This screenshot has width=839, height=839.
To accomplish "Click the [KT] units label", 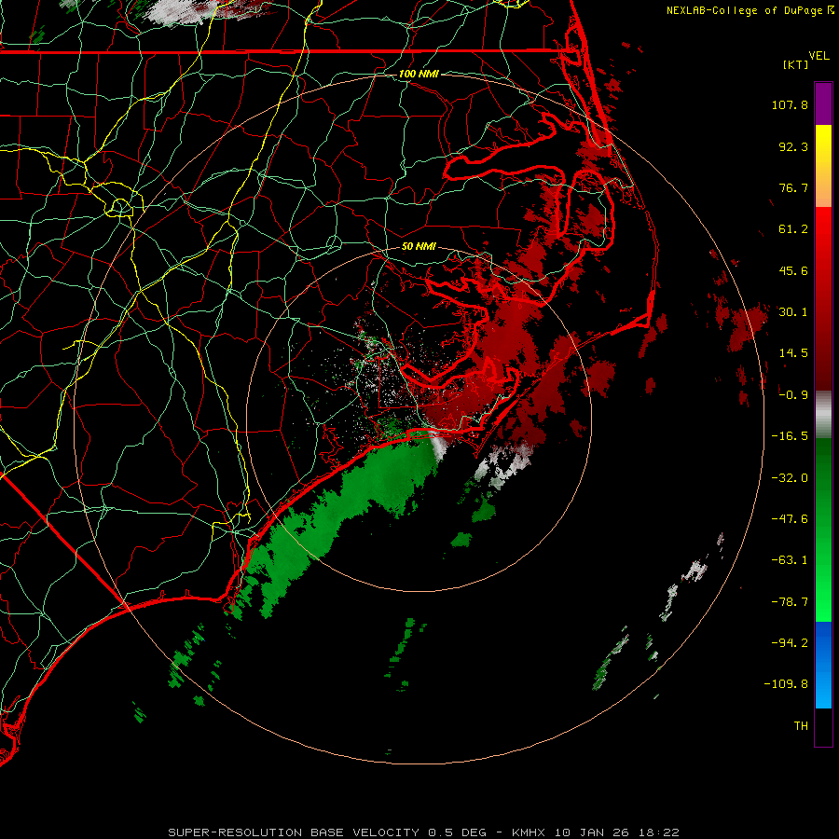I will (x=795, y=64).
